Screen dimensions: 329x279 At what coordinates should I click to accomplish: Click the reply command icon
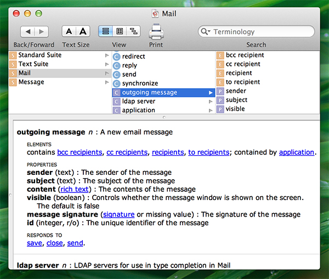click(116, 66)
